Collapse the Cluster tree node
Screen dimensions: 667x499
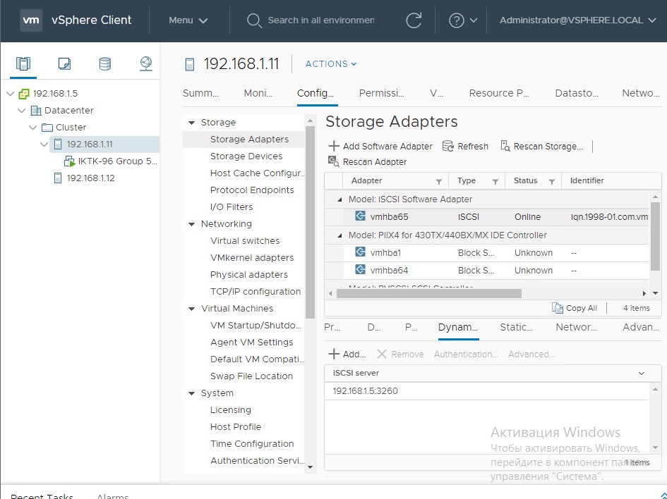[x=32, y=128]
